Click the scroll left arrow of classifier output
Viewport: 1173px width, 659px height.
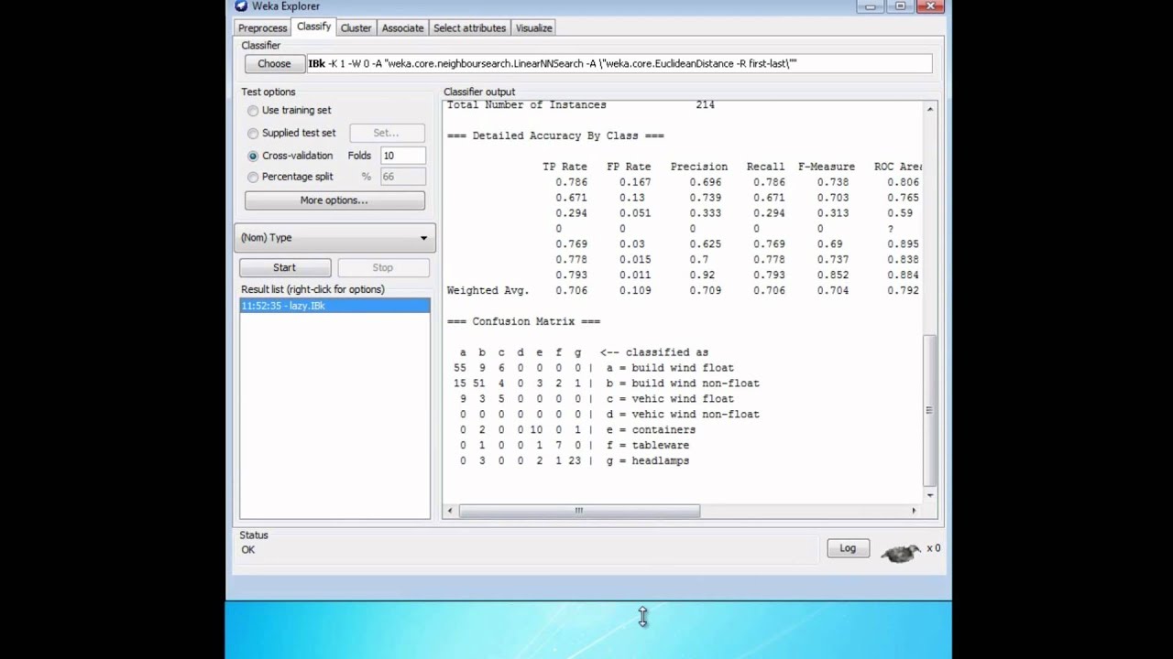[x=451, y=511]
